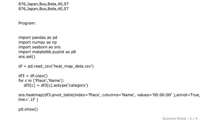Click the 'df3 = df.copy()' line
The width and height of the screenshot is (219, 123).
pyautogui.click(x=33, y=76)
